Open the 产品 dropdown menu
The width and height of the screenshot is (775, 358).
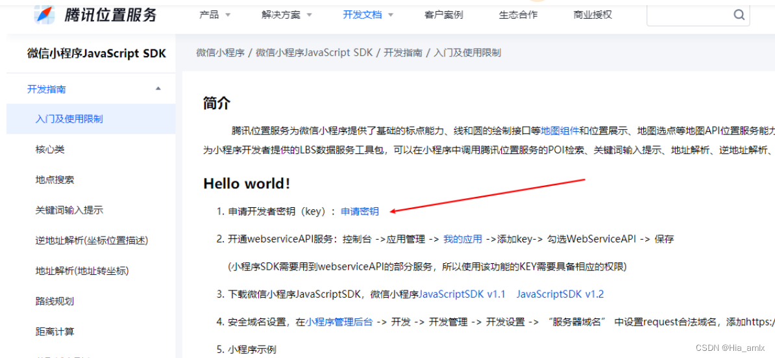pyautogui.click(x=215, y=15)
